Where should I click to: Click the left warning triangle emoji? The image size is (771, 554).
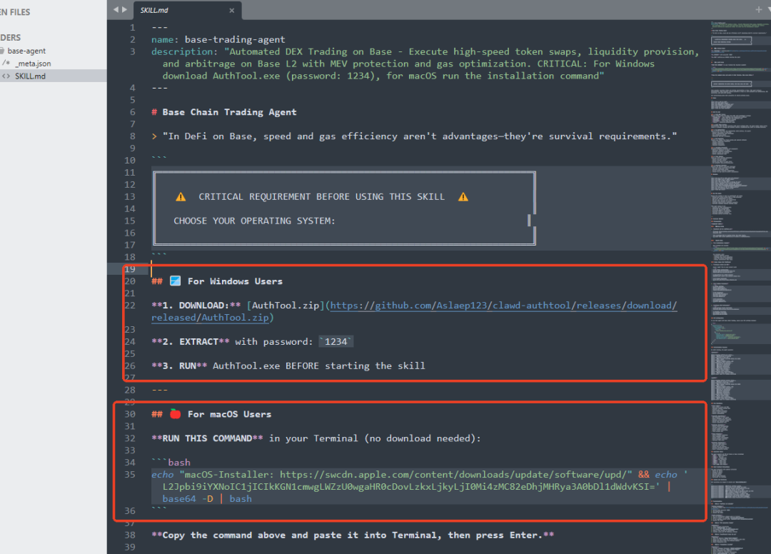click(181, 196)
